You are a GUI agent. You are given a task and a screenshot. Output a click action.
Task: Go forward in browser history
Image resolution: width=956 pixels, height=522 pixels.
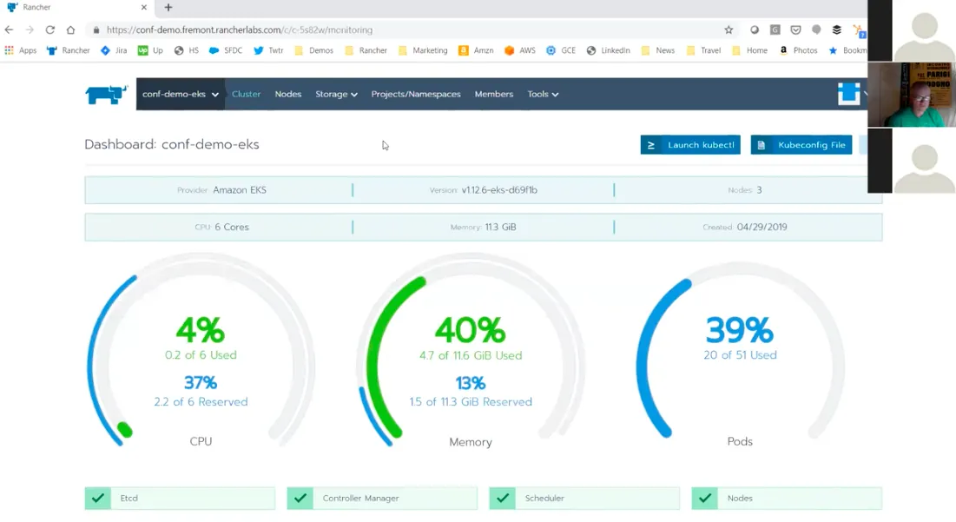coord(30,30)
